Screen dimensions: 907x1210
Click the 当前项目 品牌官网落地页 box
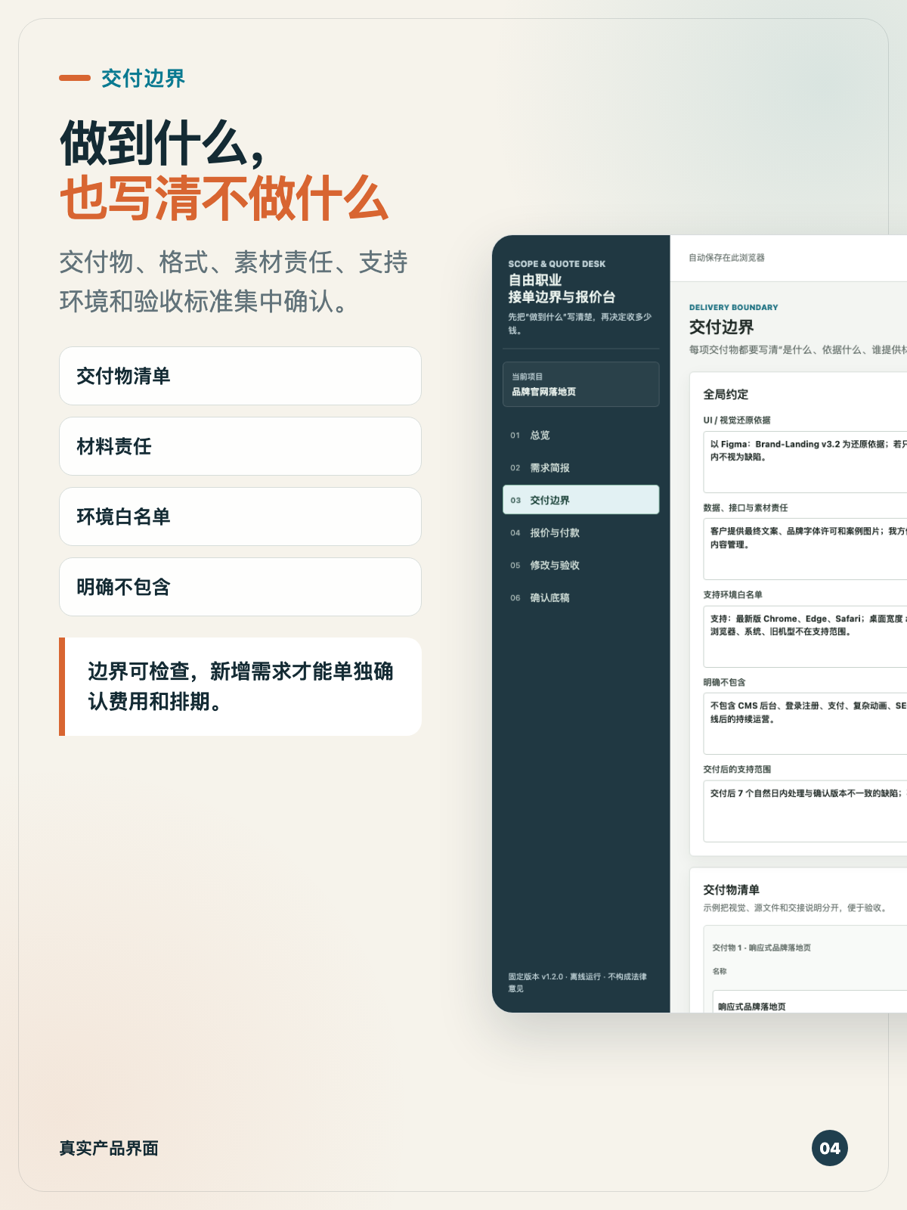[580, 384]
